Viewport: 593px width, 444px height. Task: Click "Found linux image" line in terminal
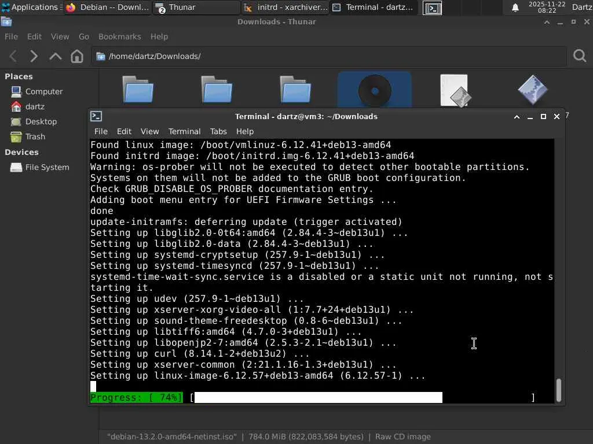point(240,145)
